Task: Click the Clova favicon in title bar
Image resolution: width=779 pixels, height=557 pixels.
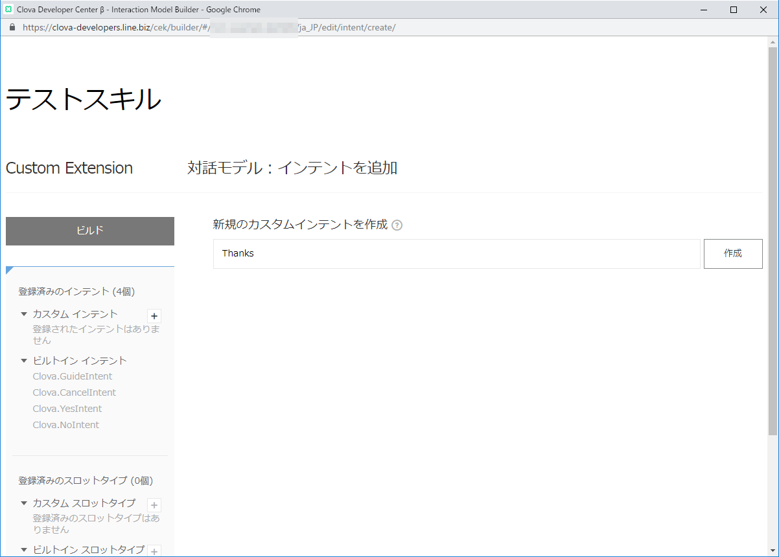Action: click(x=8, y=9)
